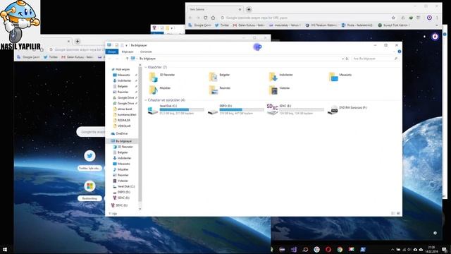Open the Belgeler folder in main pane
451x254 pixels.
[220, 77]
